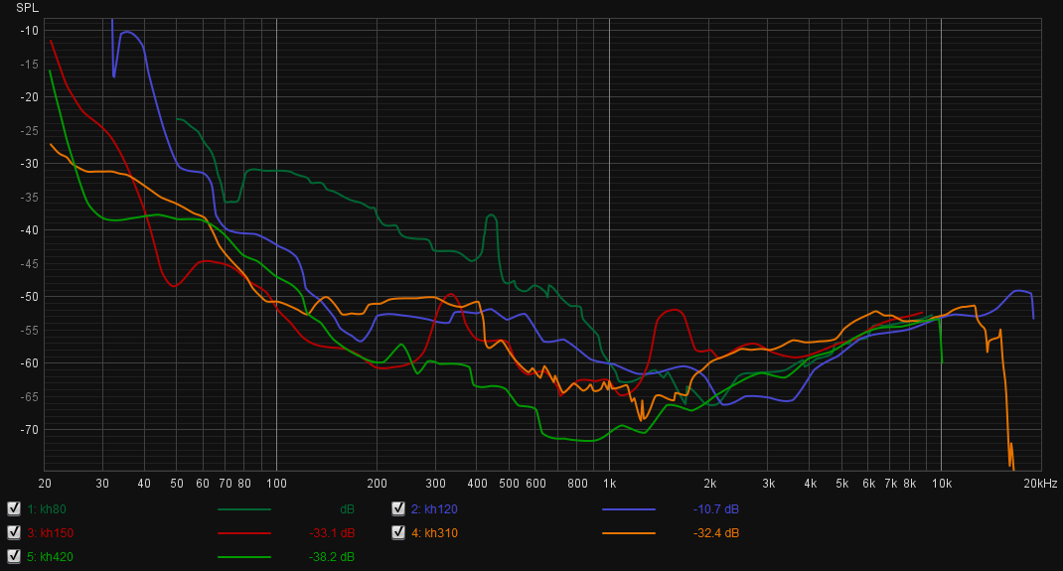Image resolution: width=1063 pixels, height=571 pixels.
Task: Click the -33.1 dB readout for kh150
Action: [331, 533]
